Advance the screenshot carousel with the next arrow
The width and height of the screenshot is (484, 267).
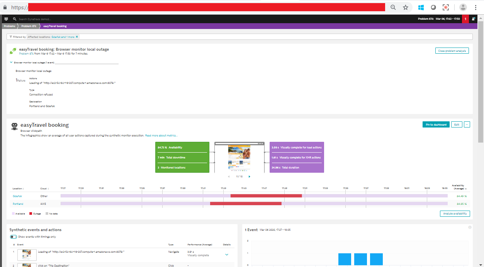tap(249, 176)
